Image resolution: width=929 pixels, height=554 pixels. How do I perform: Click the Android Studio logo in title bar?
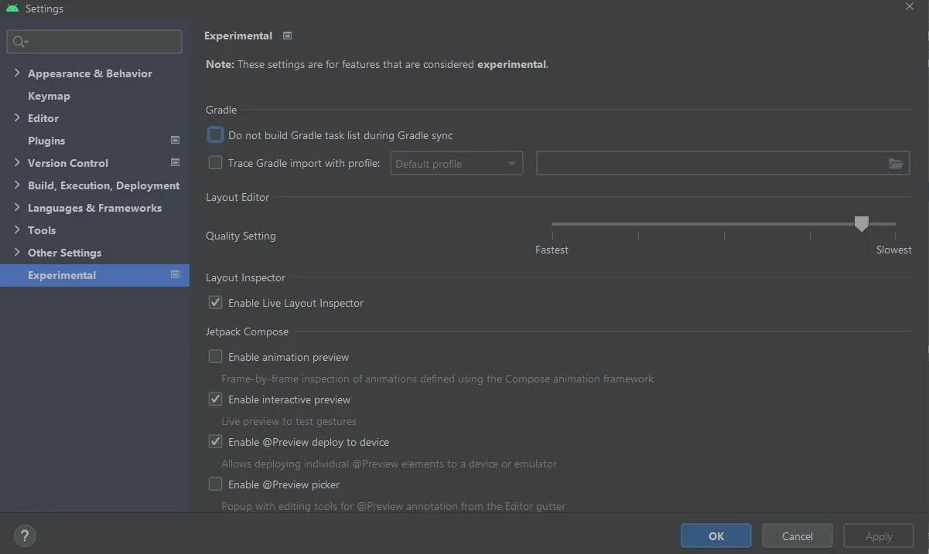[x=12, y=8]
